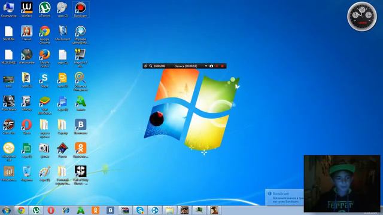Open the VK taskbar icon
This screenshot has height=215, width=383.
tap(110, 210)
